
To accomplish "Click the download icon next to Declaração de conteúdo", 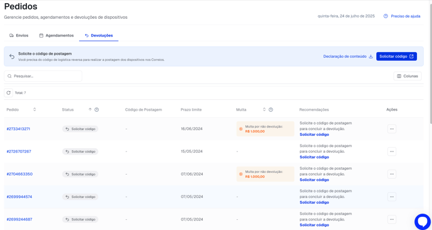I will click(x=371, y=57).
